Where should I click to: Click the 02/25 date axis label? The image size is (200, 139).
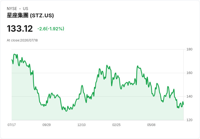point(116,125)
